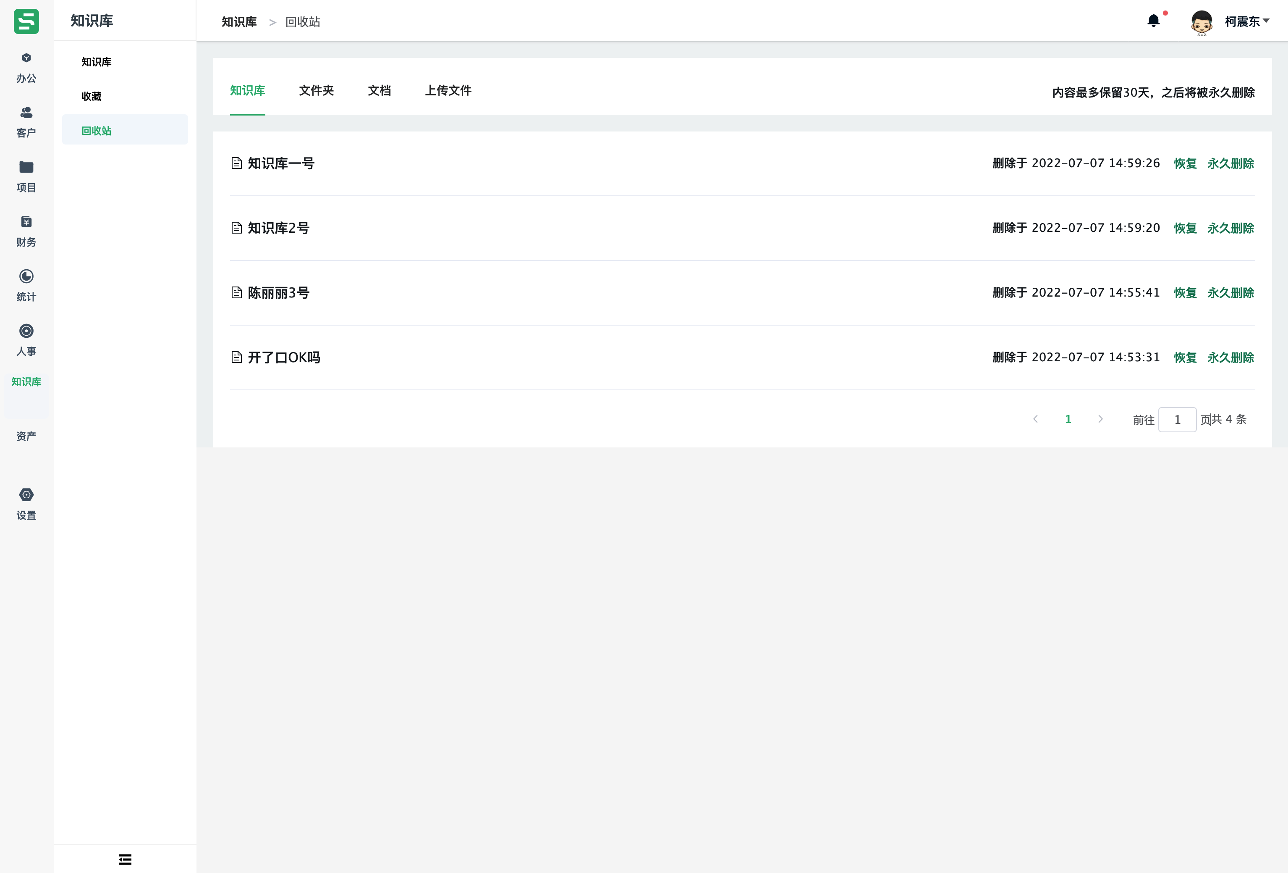Switch to the 文件夹 tab
The width and height of the screenshot is (1288, 873).
pyautogui.click(x=317, y=90)
